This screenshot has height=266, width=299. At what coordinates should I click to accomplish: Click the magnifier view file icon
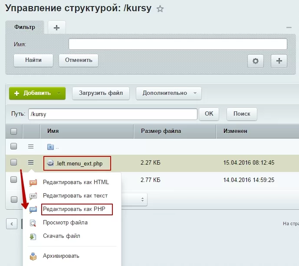coord(33,223)
